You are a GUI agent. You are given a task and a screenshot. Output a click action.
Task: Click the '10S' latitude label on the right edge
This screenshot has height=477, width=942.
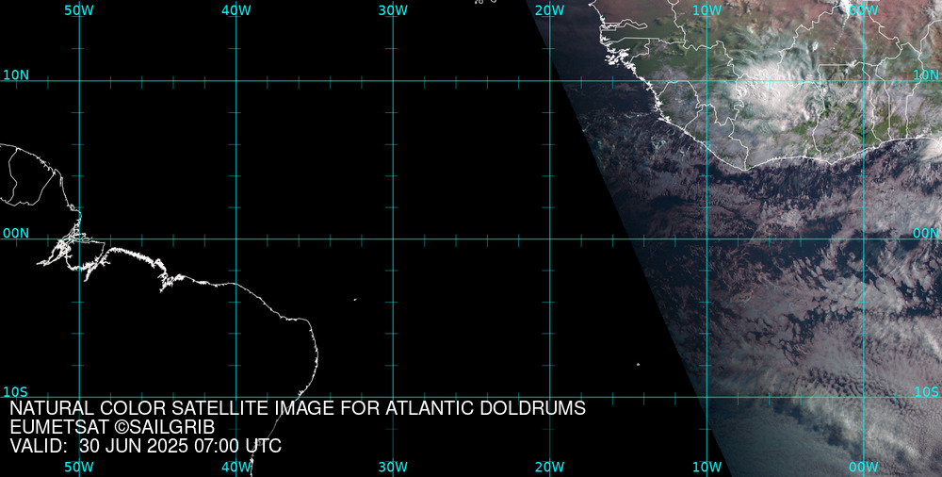coord(926,392)
